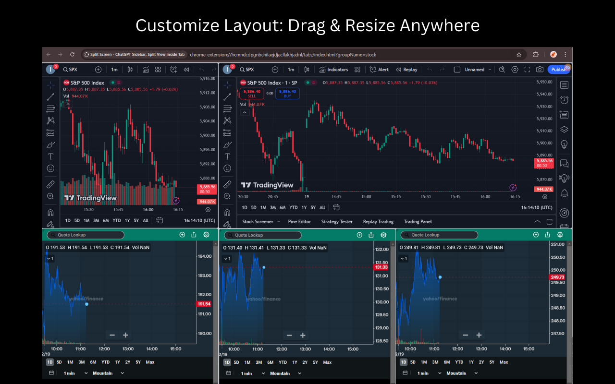615x384 pixels.
Task: Toggle the market status pill in narrow SPX chart
Action: tap(115, 83)
